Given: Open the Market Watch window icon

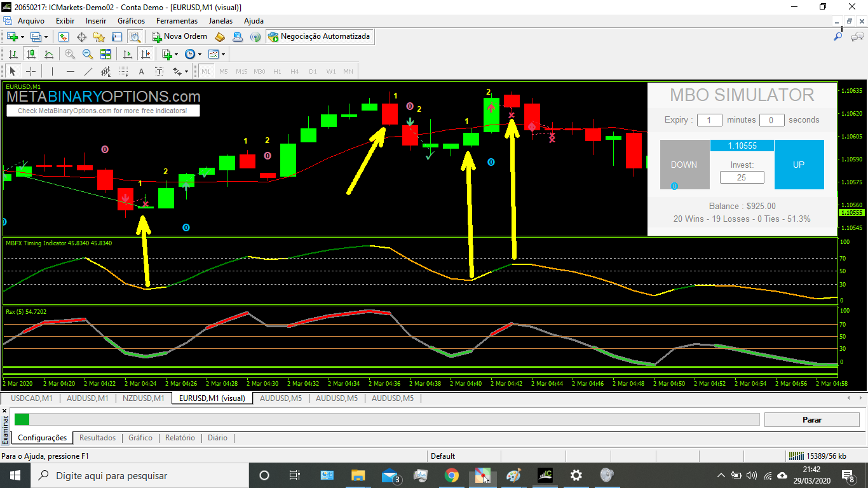Looking at the screenshot, I should click(x=64, y=37).
